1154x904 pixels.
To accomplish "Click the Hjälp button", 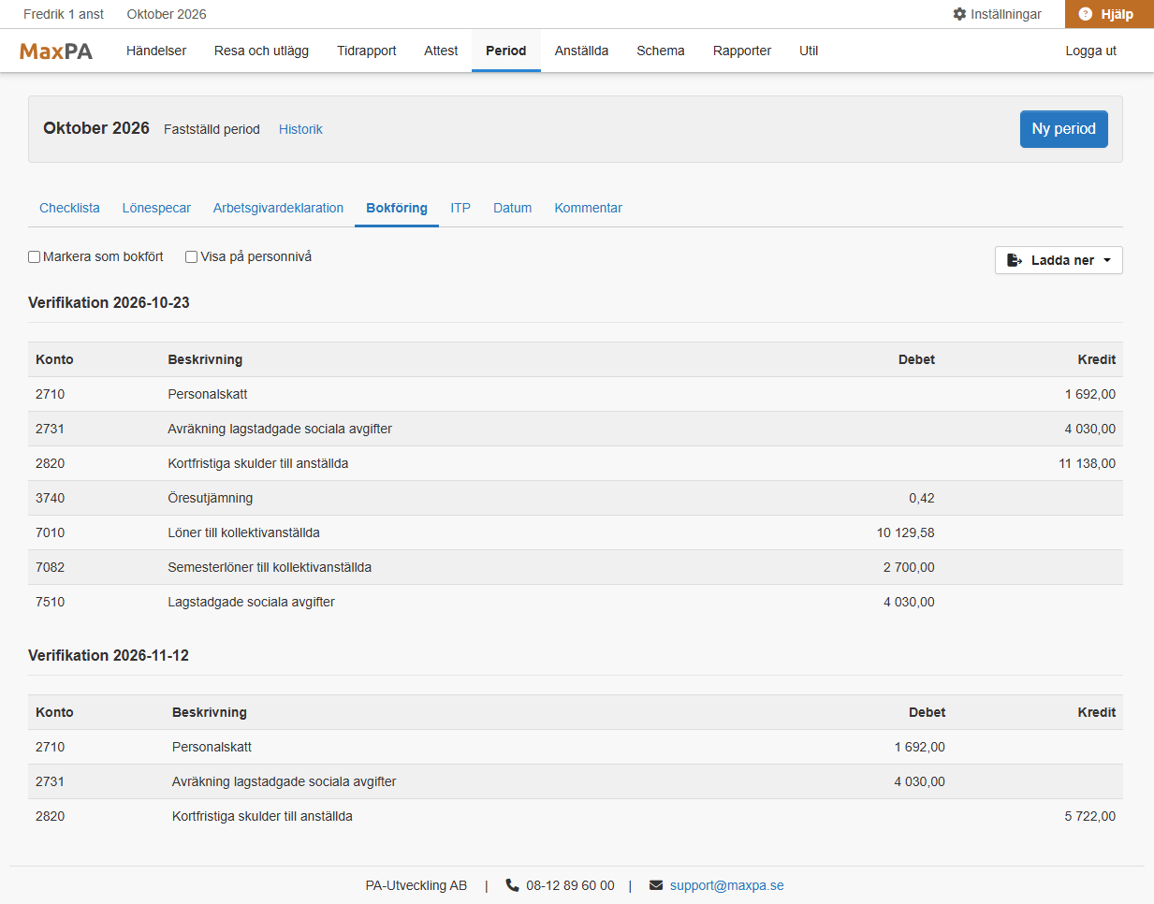I will [1109, 14].
